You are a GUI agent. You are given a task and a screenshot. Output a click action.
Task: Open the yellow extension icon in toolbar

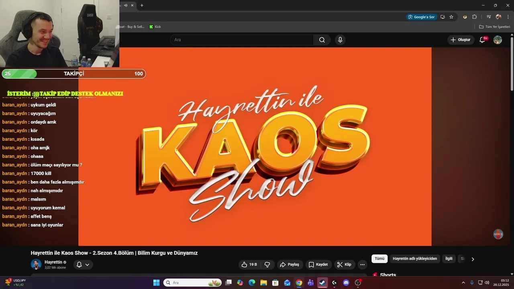click(x=465, y=17)
